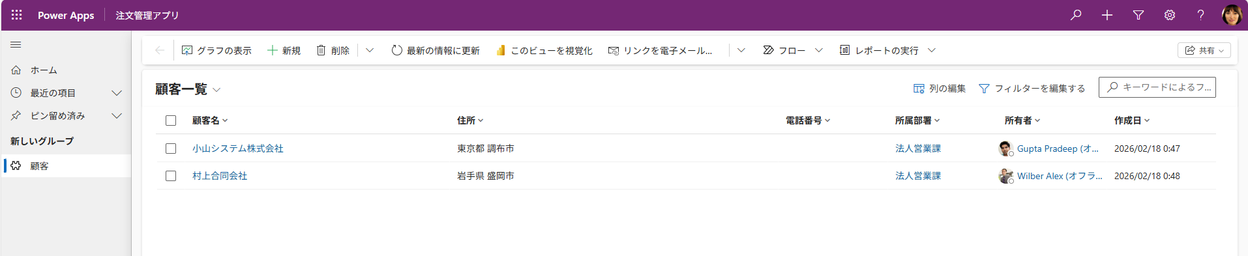Viewport: 1248px width, 256px height.
Task: Open the 電話番号 column header menu
Action: click(808, 121)
